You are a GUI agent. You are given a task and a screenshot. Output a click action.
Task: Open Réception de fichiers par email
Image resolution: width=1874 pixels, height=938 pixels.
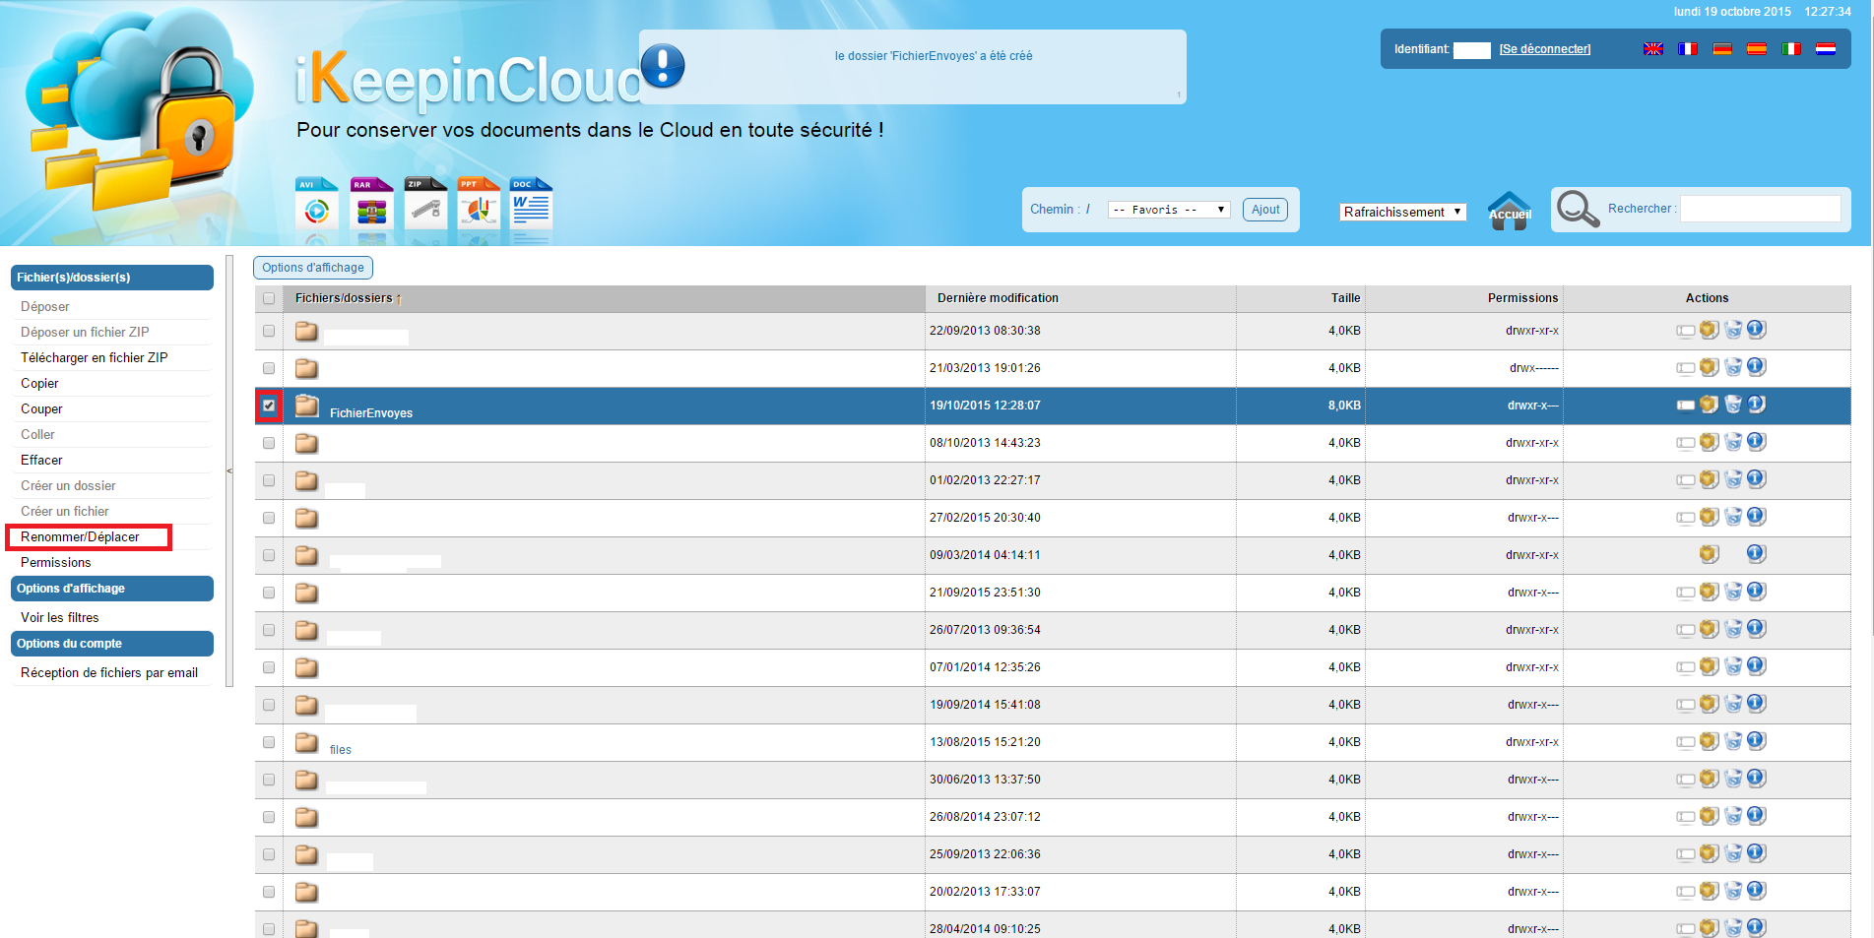(109, 672)
